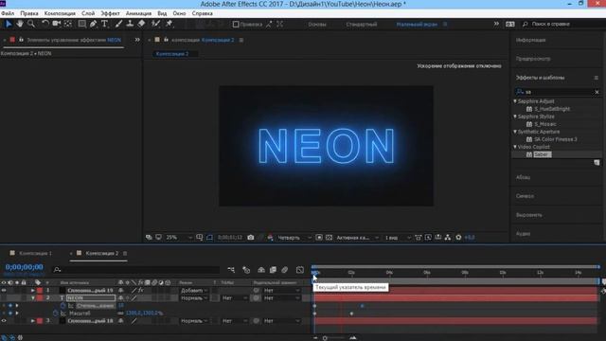Image resolution: width=606 pixels, height=341 pixels.
Task: Select the Saber effect
Action: 543,154
